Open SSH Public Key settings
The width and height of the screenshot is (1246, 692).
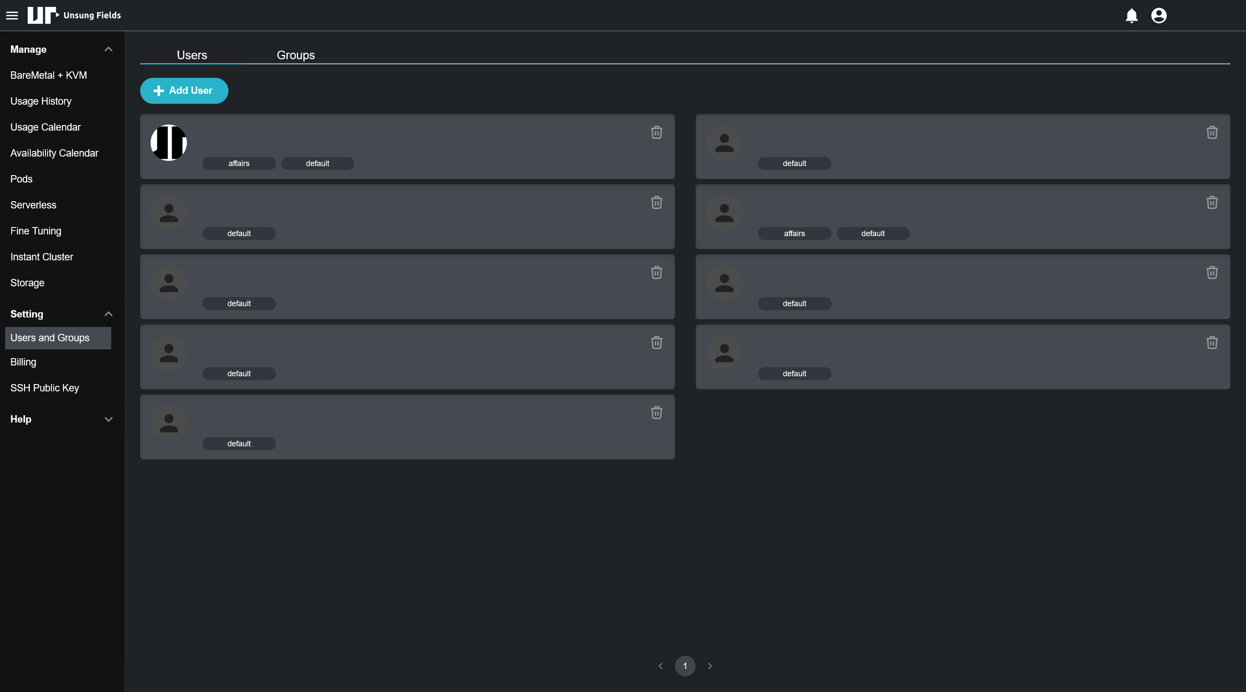45,388
